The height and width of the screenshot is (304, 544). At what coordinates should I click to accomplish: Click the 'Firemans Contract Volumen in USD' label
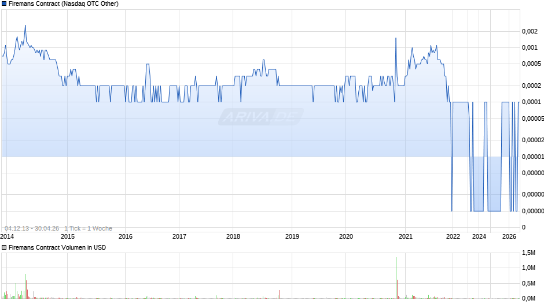[x=57, y=247]
